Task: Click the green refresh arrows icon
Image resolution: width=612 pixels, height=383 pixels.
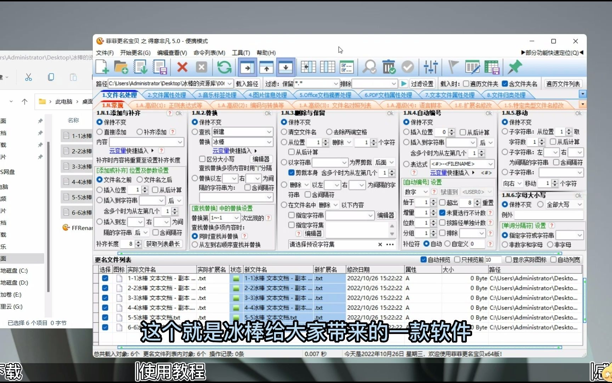Action: pos(224,67)
